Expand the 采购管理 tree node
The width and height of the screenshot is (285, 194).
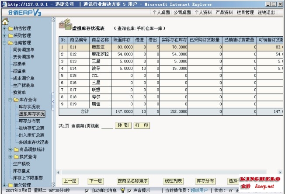(4, 35)
